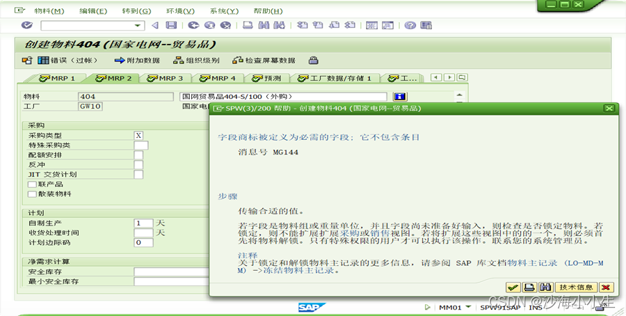This screenshot has width=626, height=316.
Task: Go to Next Page icon
Action: pos(334,26)
